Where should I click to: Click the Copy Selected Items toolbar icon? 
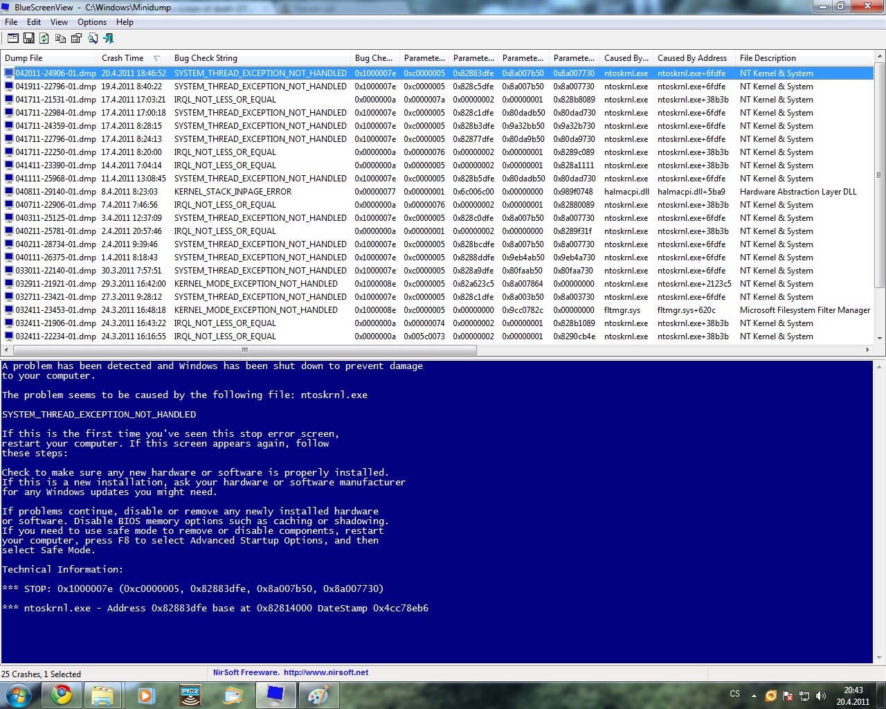tap(60, 38)
